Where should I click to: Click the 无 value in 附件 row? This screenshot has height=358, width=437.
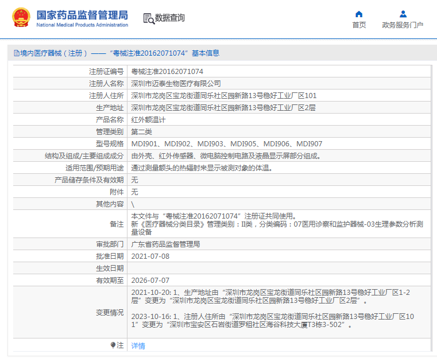tap(134, 192)
